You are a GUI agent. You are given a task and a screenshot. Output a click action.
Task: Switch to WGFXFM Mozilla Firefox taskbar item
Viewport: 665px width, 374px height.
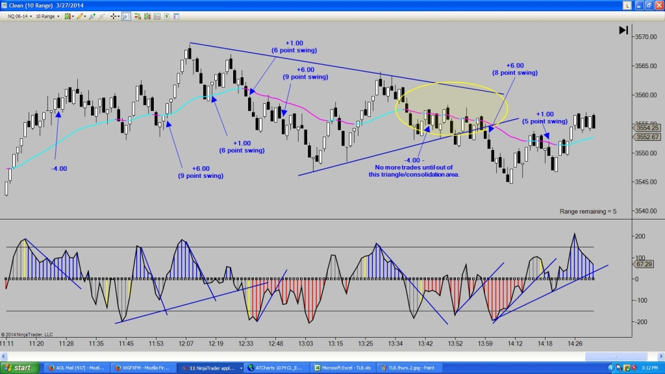[142, 368]
